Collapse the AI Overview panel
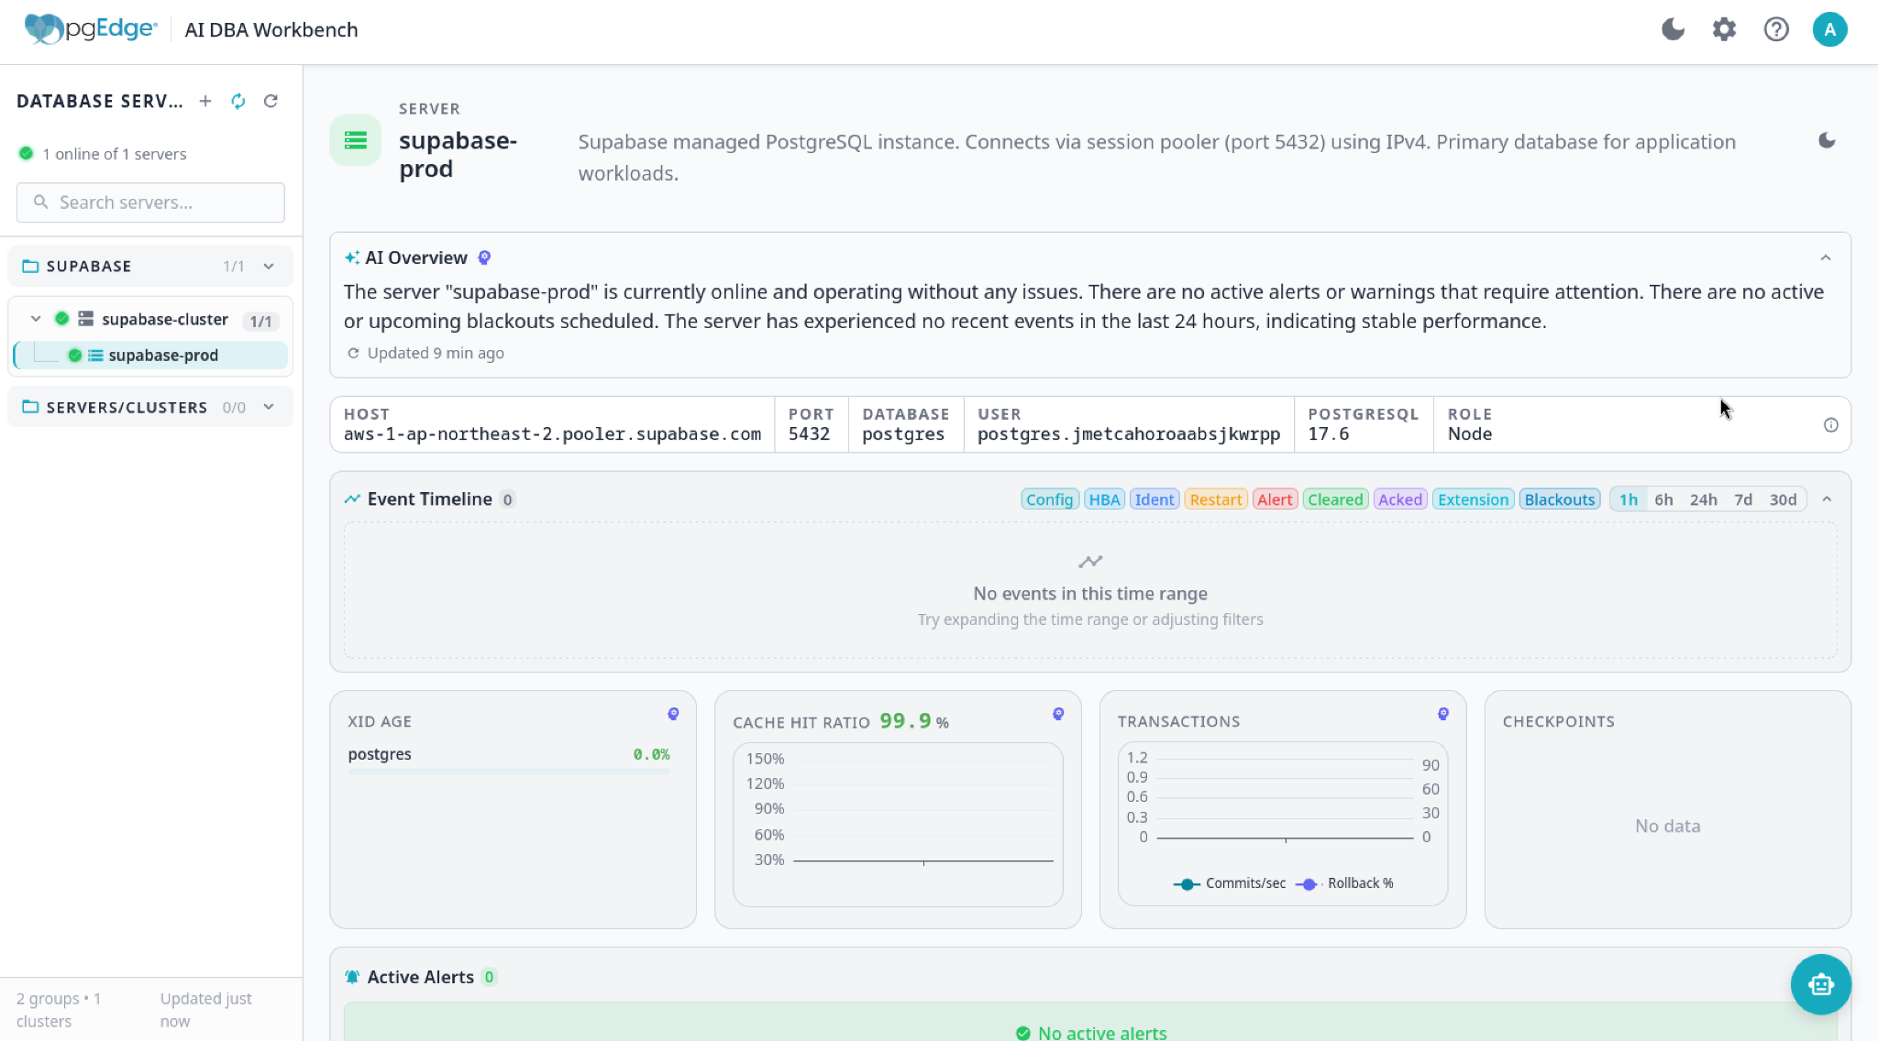This screenshot has height=1041, width=1878. point(1826,258)
